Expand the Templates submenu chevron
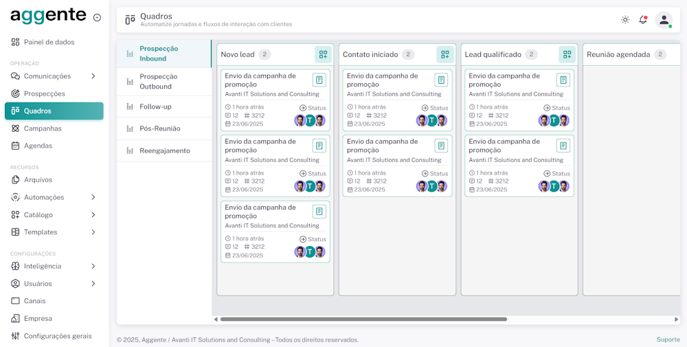687x347 pixels. coord(93,232)
